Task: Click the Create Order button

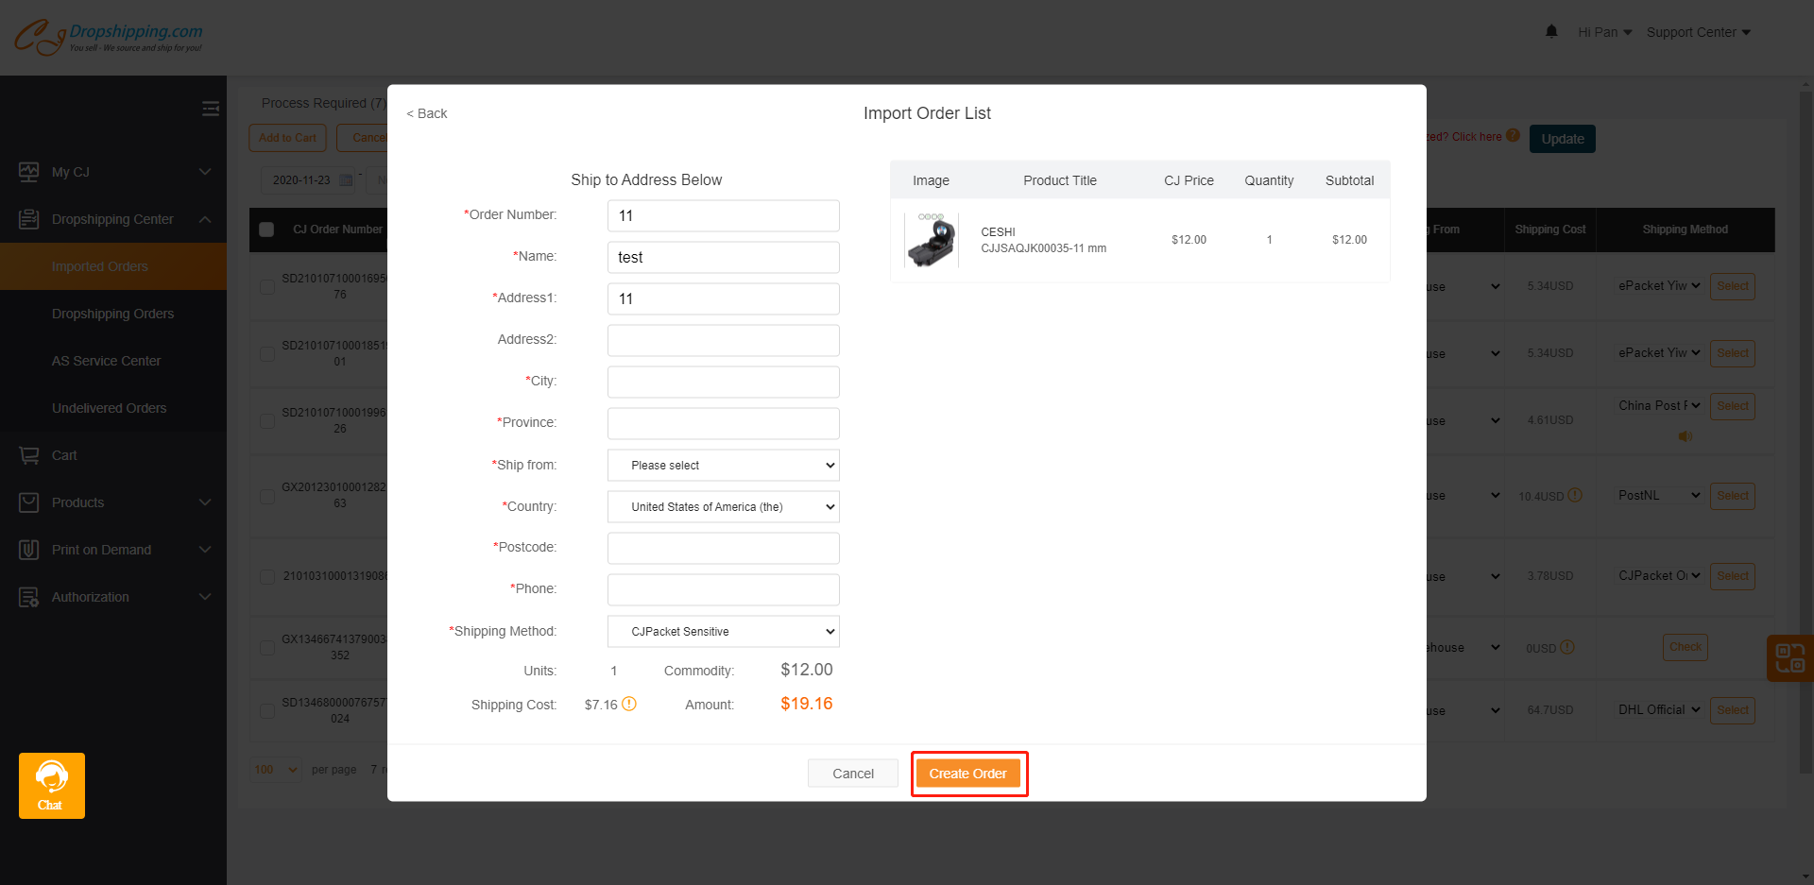Action: pyautogui.click(x=967, y=774)
